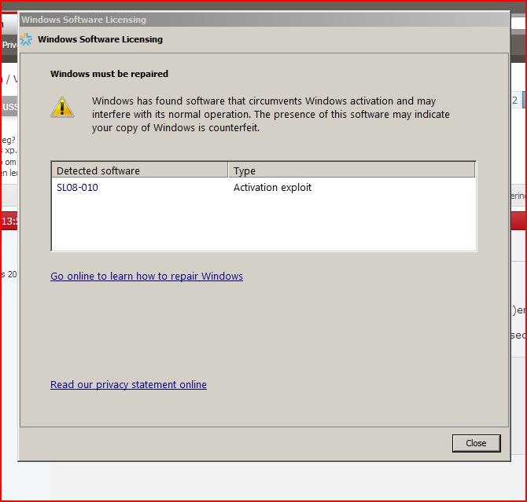Open 'Go online to learn how to repair Windows'
The height and width of the screenshot is (502, 527).
point(146,276)
